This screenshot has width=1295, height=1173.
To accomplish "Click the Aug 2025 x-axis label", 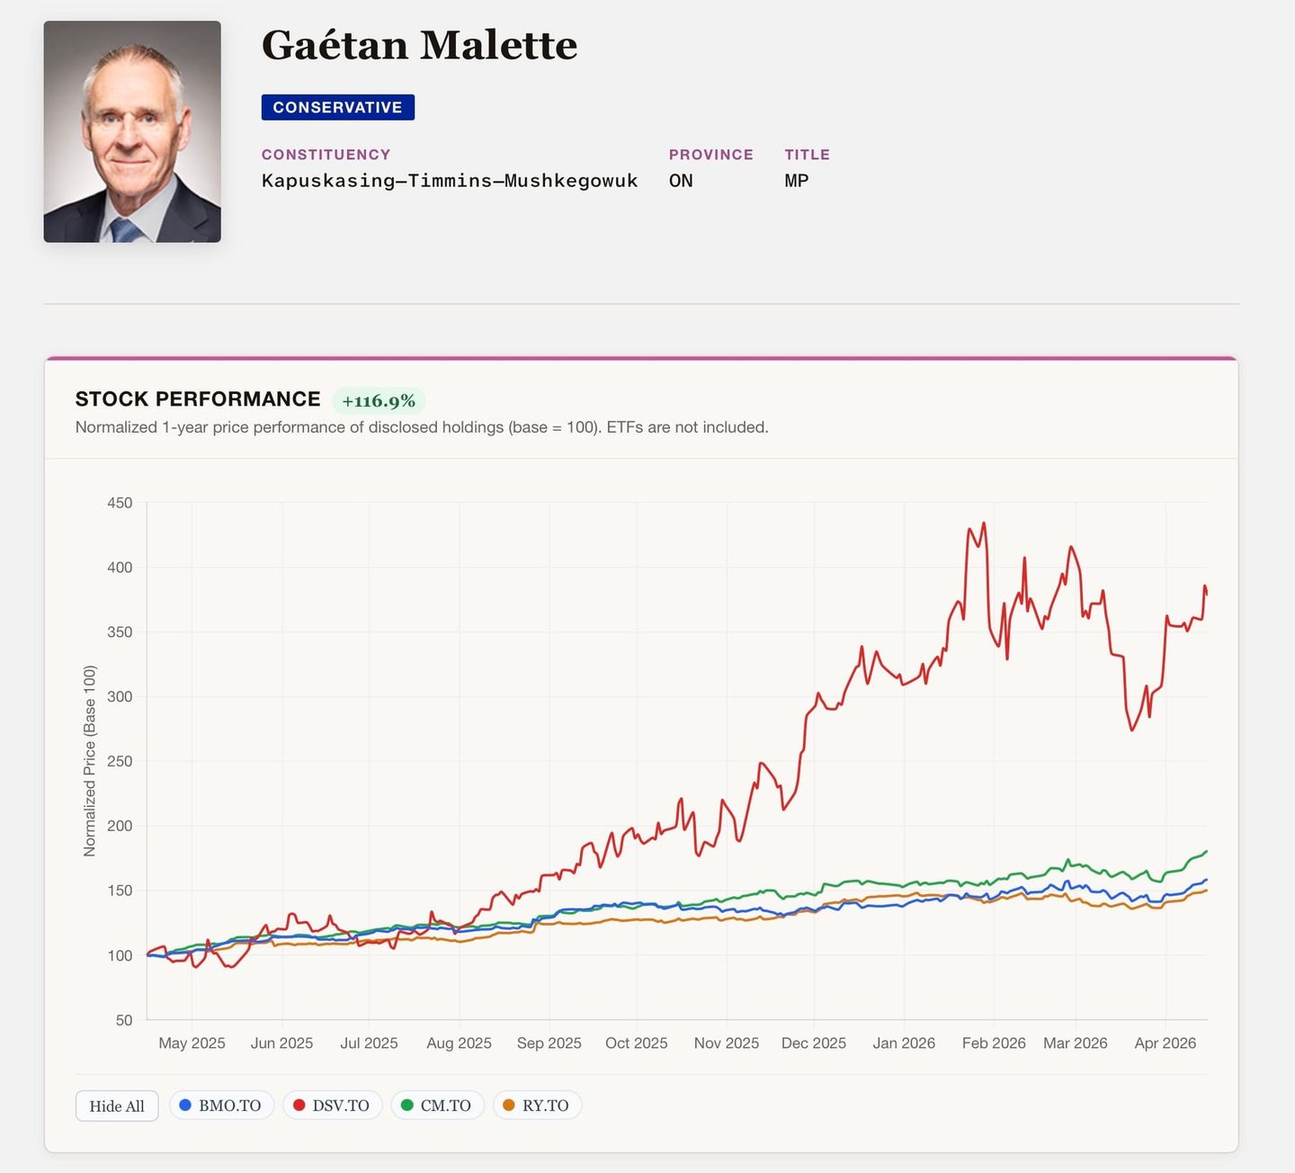I will 459,1043.
